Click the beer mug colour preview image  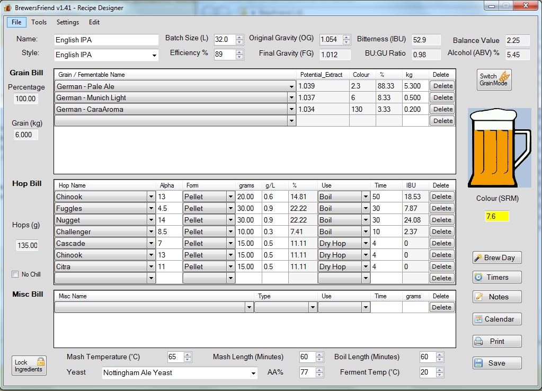499,148
